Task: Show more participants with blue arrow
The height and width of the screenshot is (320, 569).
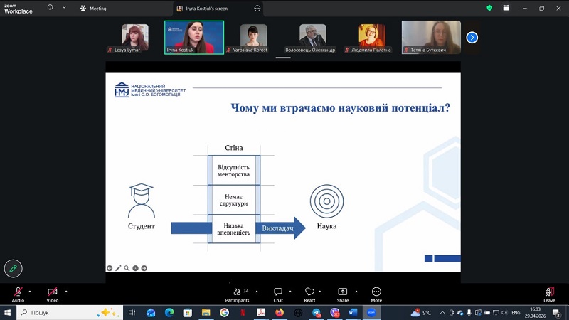Action: [x=472, y=38]
